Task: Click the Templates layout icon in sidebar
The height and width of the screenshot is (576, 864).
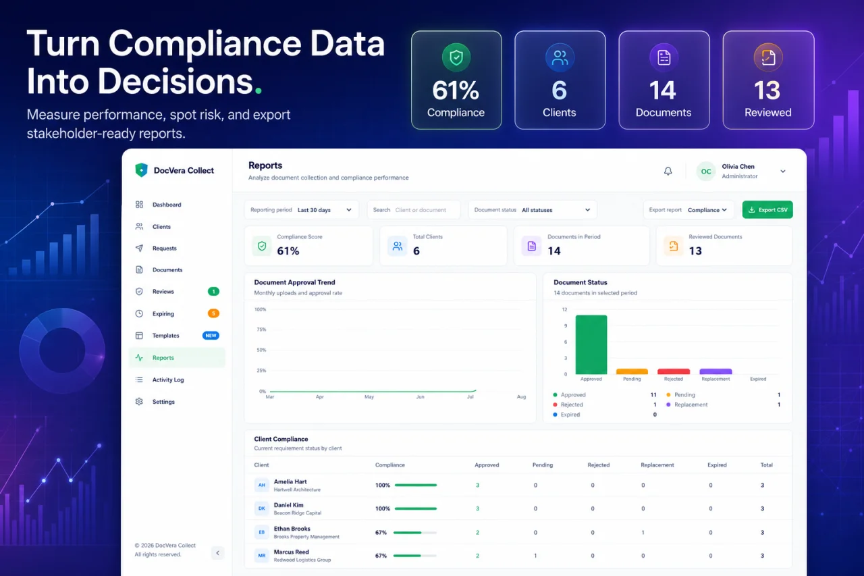Action: tap(139, 336)
